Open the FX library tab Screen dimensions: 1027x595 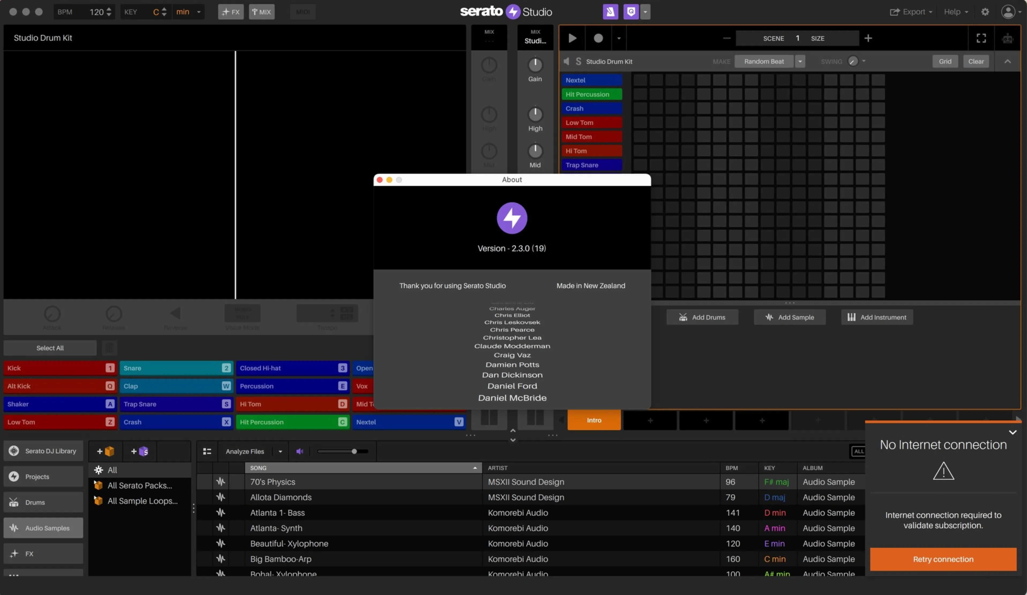(43, 553)
